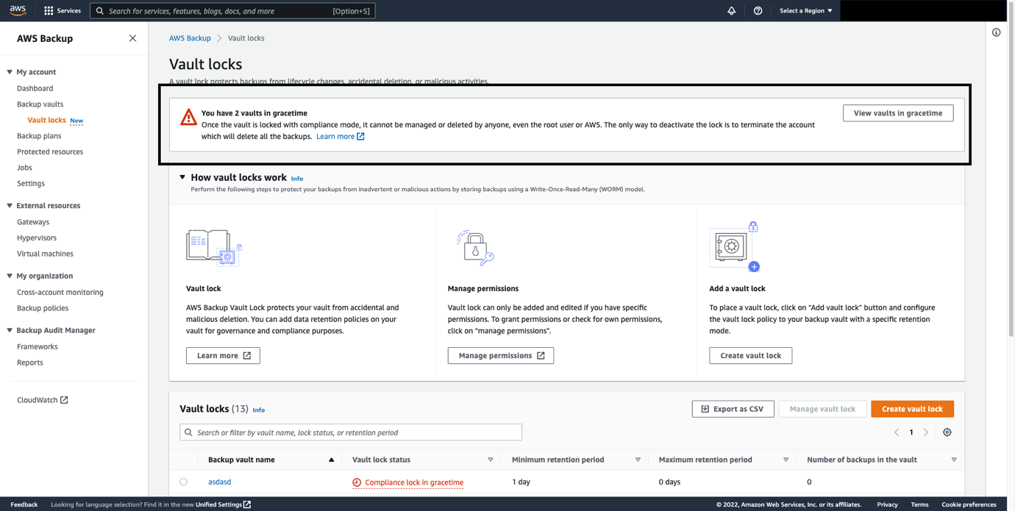Click Info link beside Vault locks (13)
Image resolution: width=1015 pixels, height=511 pixels.
click(259, 410)
